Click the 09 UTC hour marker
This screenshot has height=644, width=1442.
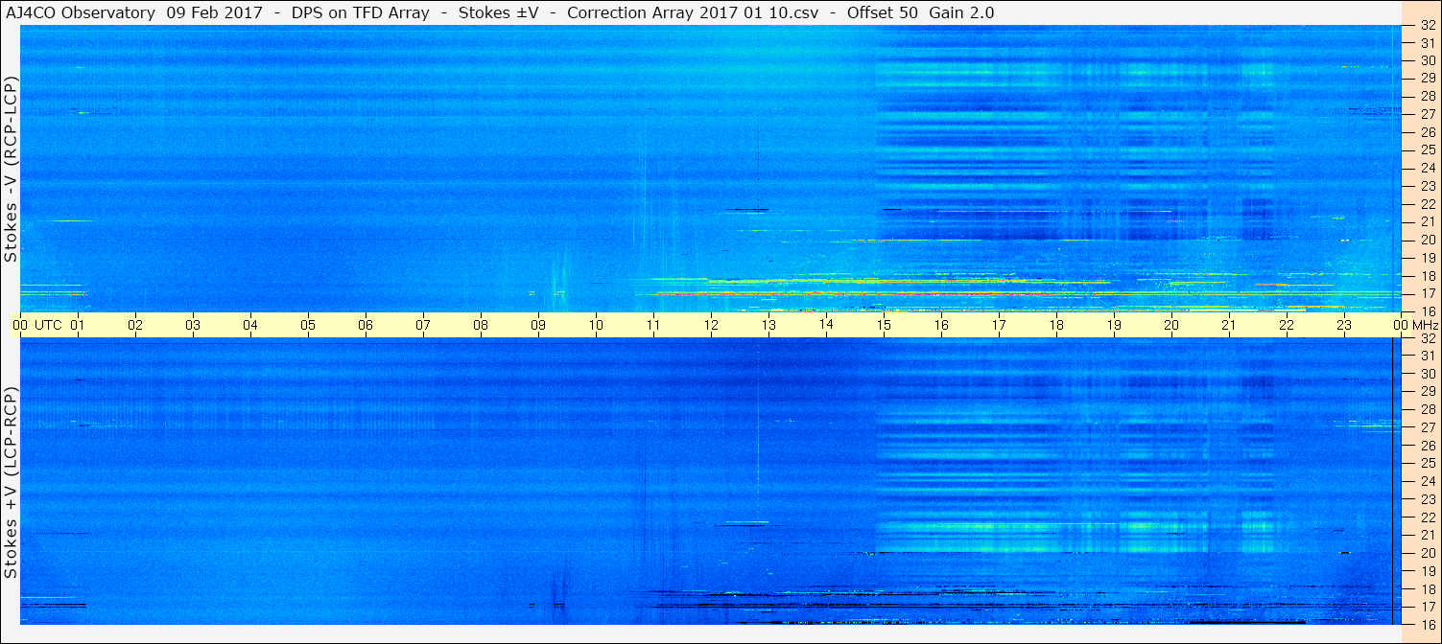538,325
